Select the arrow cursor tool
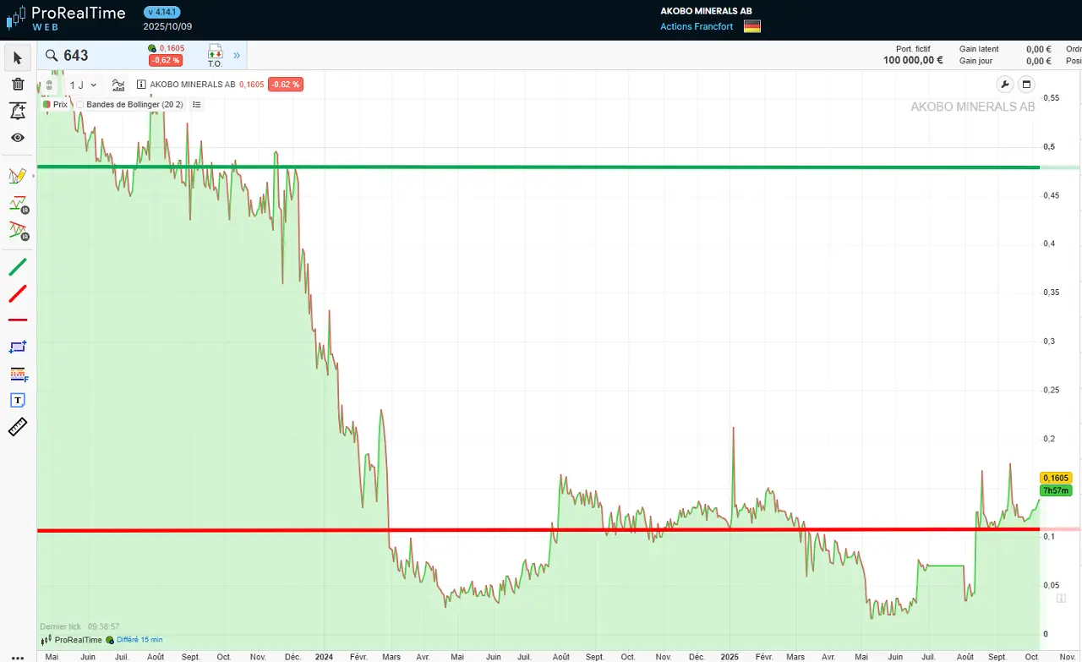The height and width of the screenshot is (662, 1082). 18,57
